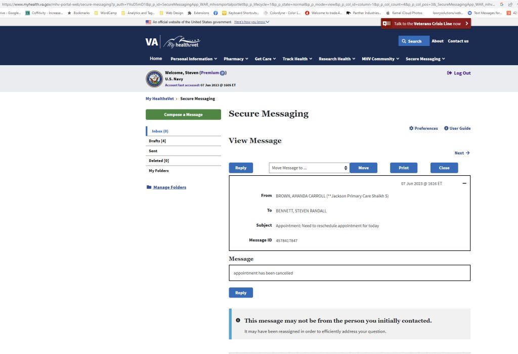Click Compose a Message button
The image size is (518, 354).
[183, 115]
